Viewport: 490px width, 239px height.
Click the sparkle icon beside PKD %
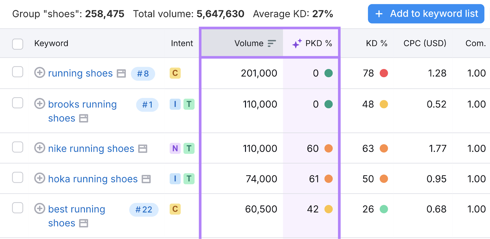coord(297,43)
